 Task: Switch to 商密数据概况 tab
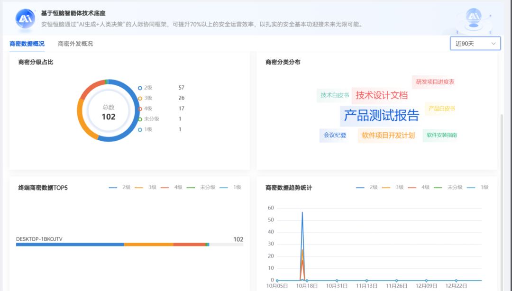tap(27, 44)
